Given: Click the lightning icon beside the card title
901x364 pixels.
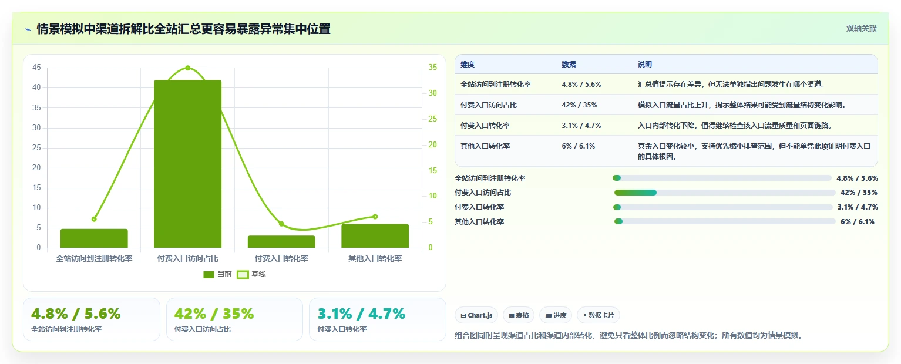Looking at the screenshot, I should pos(28,29).
